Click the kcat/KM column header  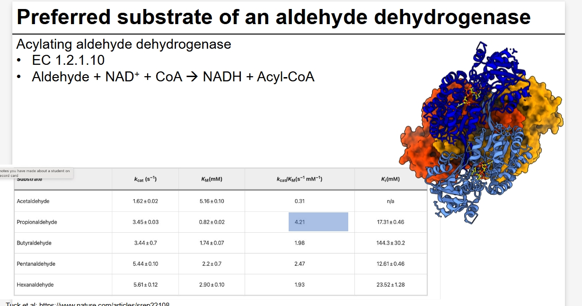tap(299, 179)
